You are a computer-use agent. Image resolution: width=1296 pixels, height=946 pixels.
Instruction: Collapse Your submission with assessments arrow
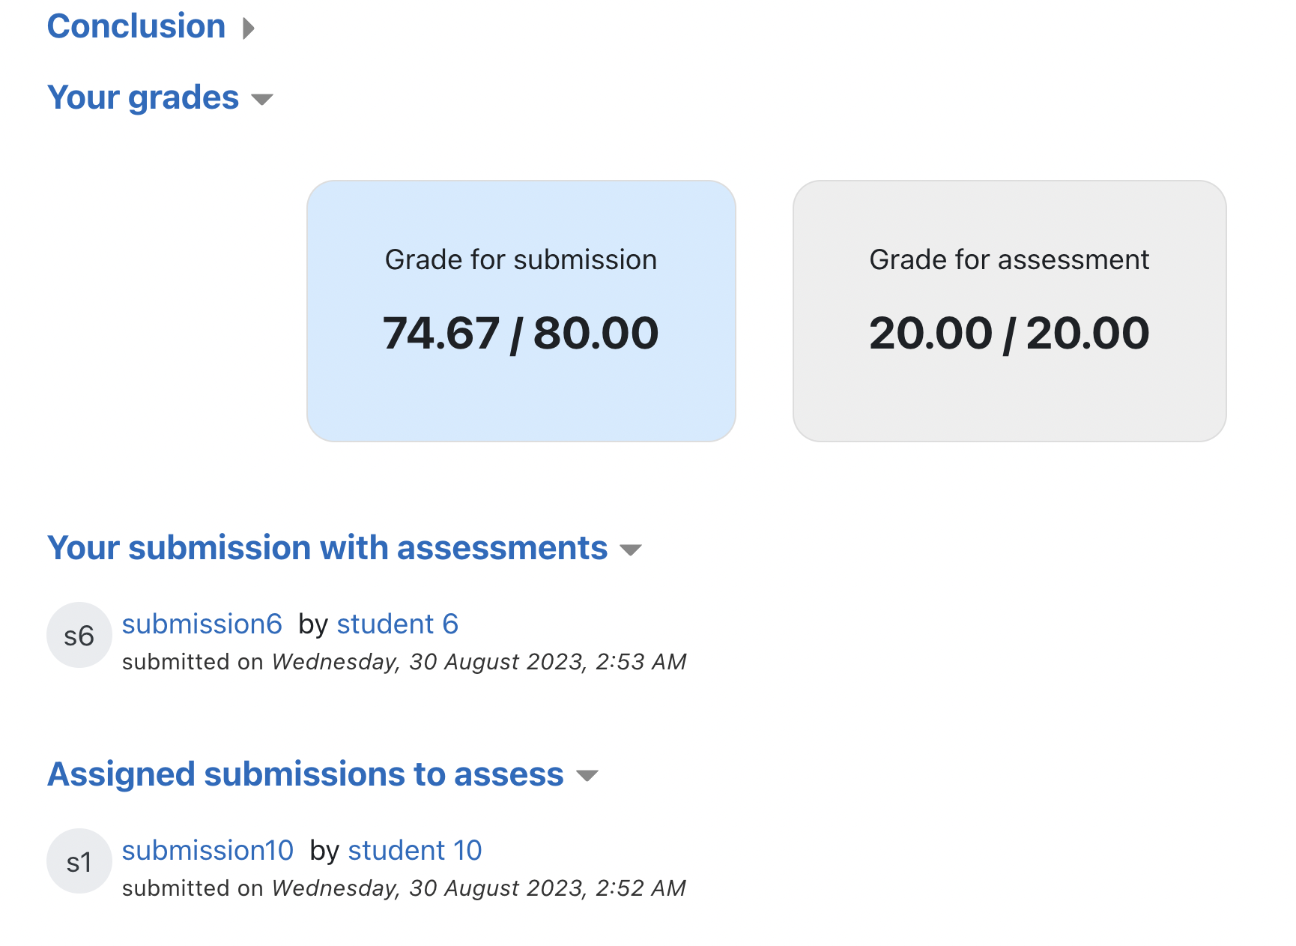[631, 550]
